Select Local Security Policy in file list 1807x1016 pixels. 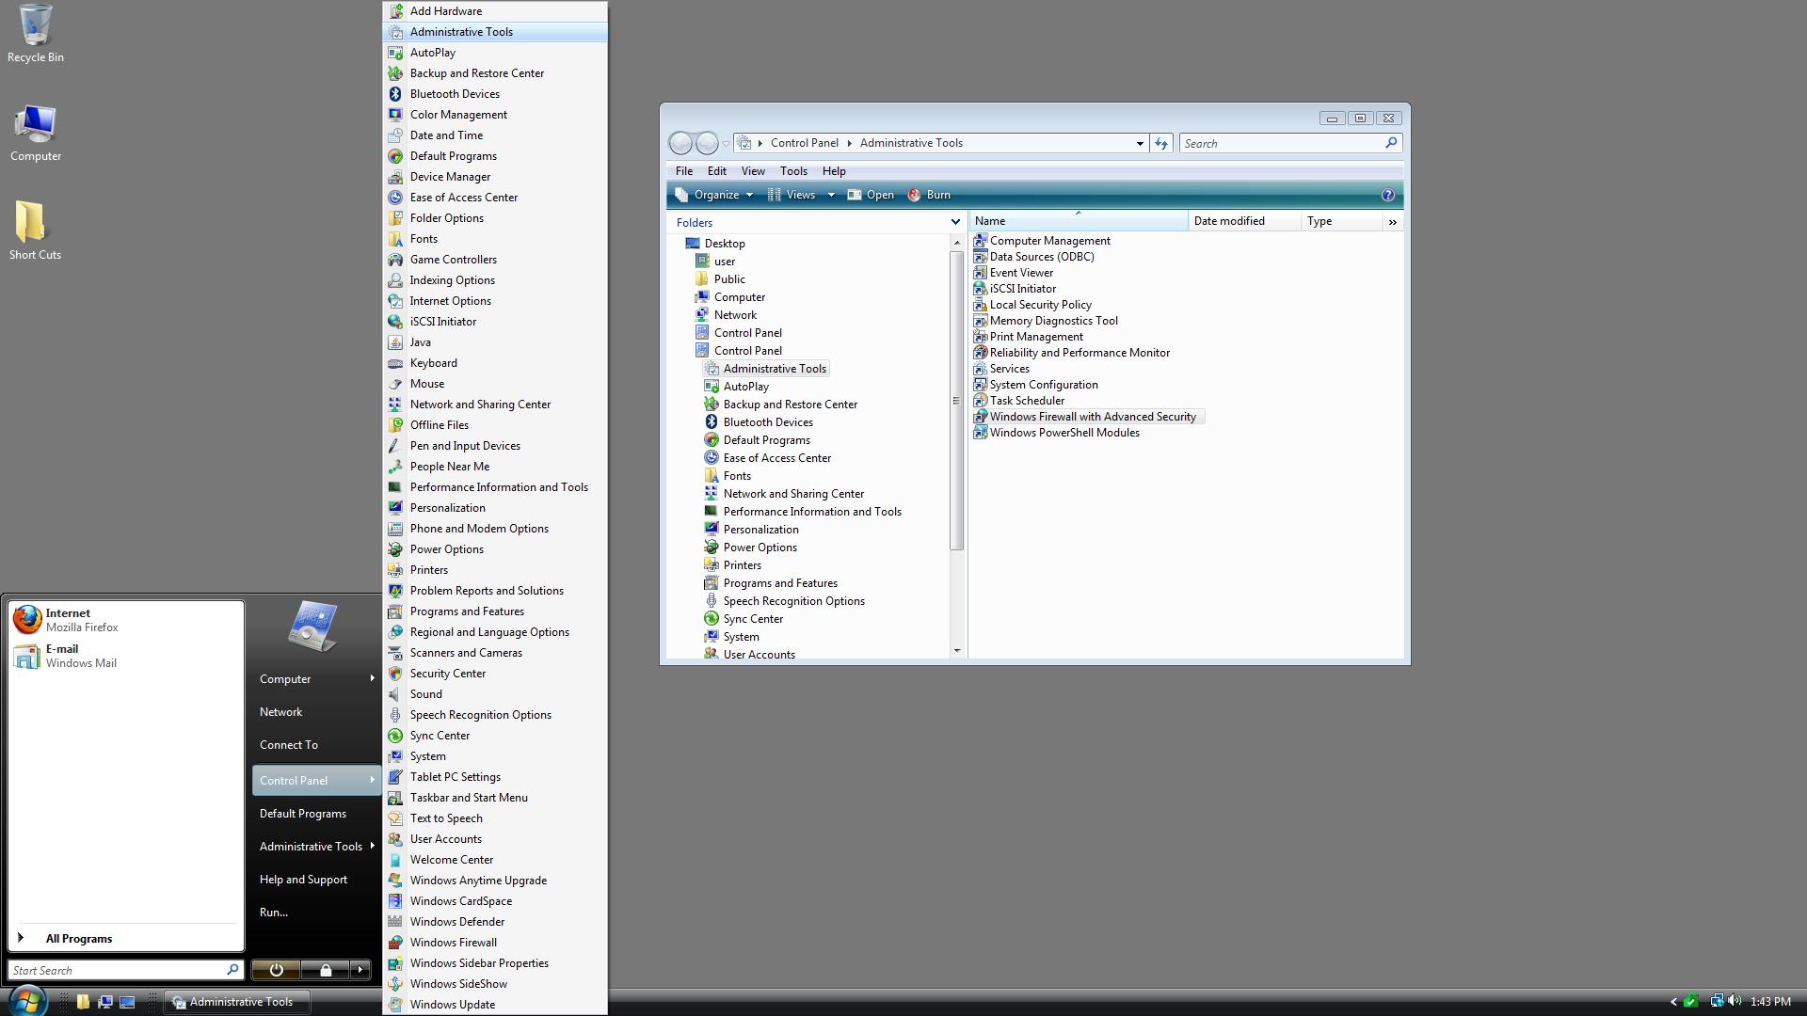(1033, 305)
